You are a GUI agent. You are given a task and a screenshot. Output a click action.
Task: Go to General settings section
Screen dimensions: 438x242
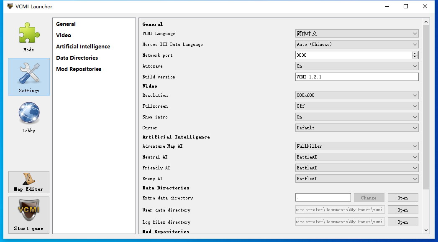pyautogui.click(x=66, y=24)
